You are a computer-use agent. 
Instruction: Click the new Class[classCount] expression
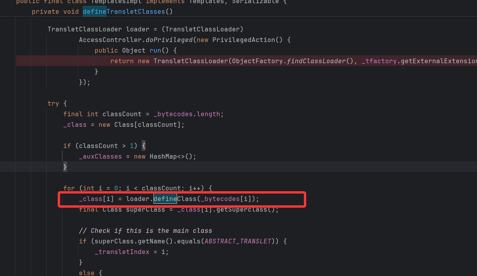(141, 124)
